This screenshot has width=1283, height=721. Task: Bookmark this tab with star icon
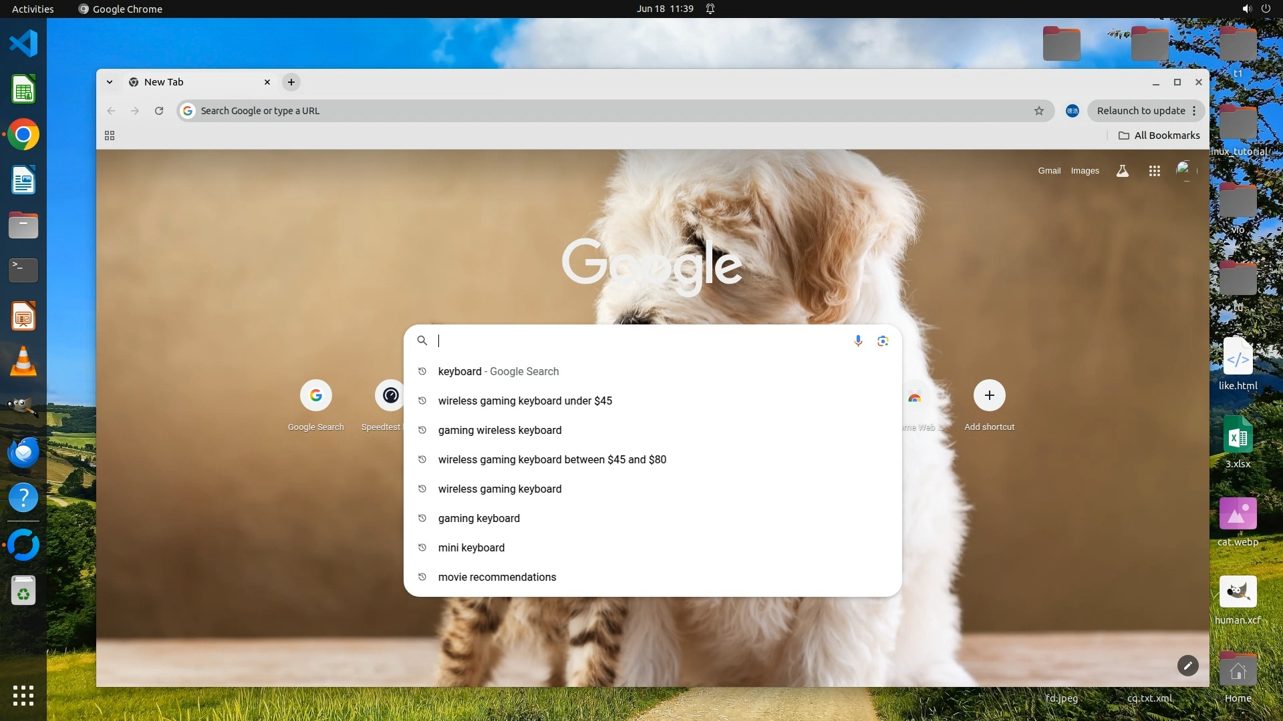[x=1038, y=111]
